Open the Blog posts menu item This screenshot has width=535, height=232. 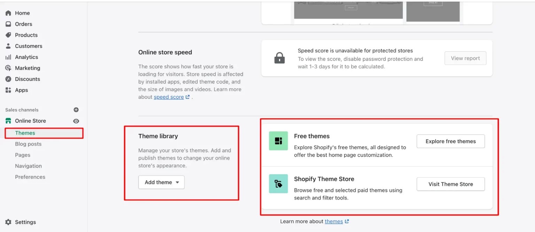point(28,144)
